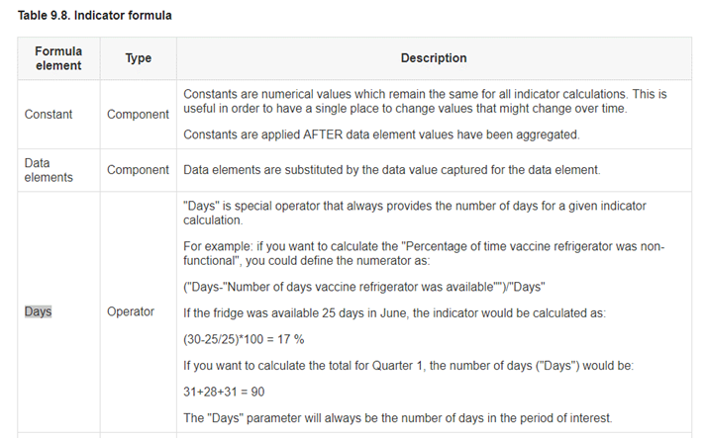Click the "Constants are numerical values" paragraph
Image resolution: width=705 pixels, height=438 pixels.
click(x=425, y=101)
